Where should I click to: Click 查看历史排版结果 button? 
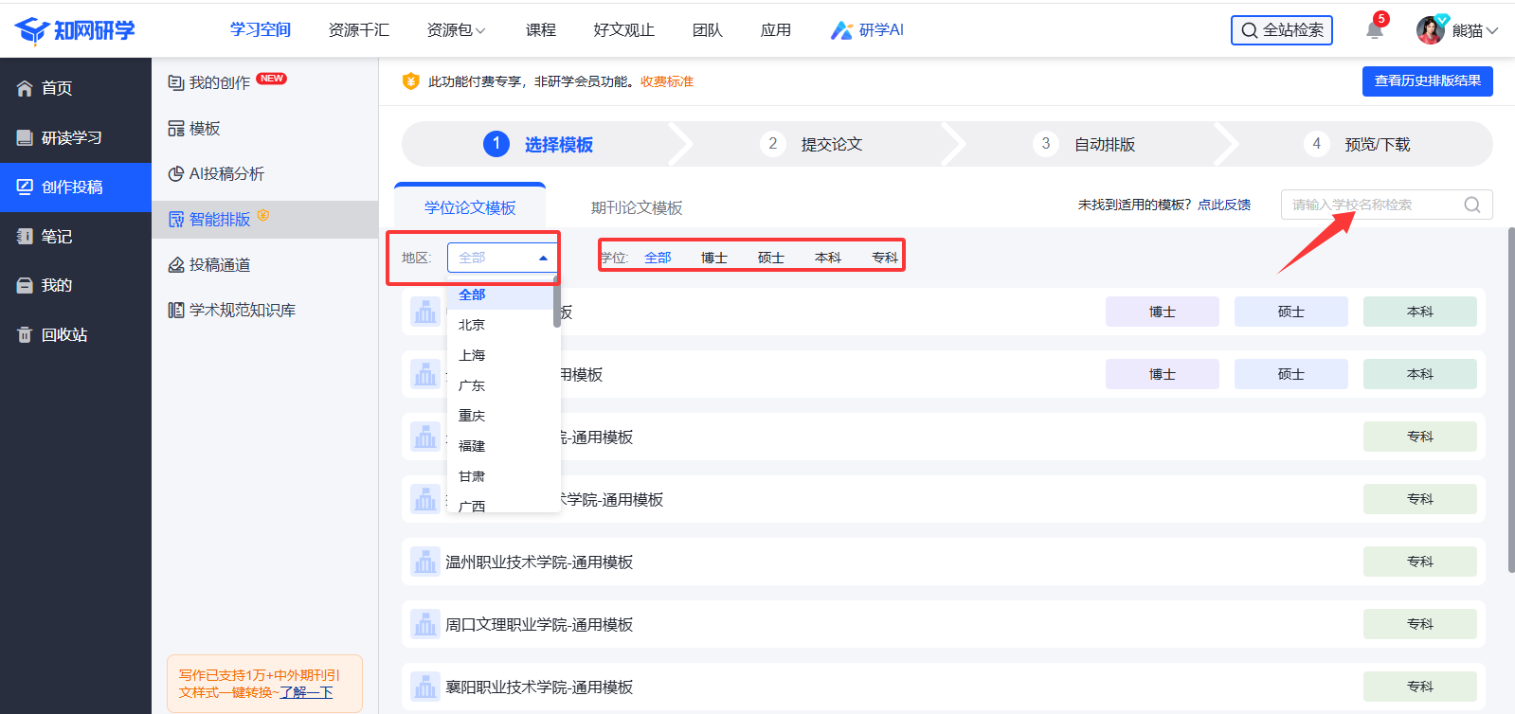click(1427, 81)
